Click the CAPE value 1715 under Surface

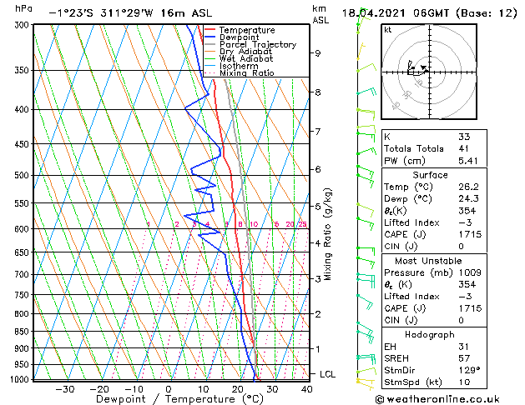[470, 234]
